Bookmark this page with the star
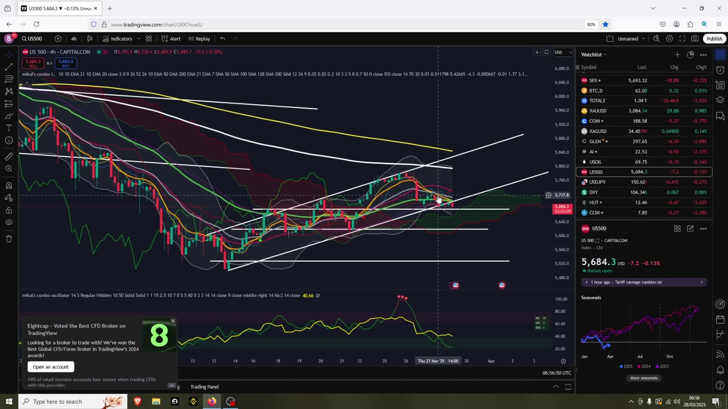The image size is (728, 409). point(606,24)
